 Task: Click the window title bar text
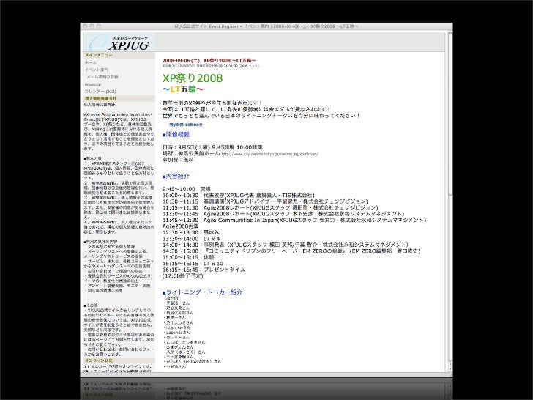point(266,26)
